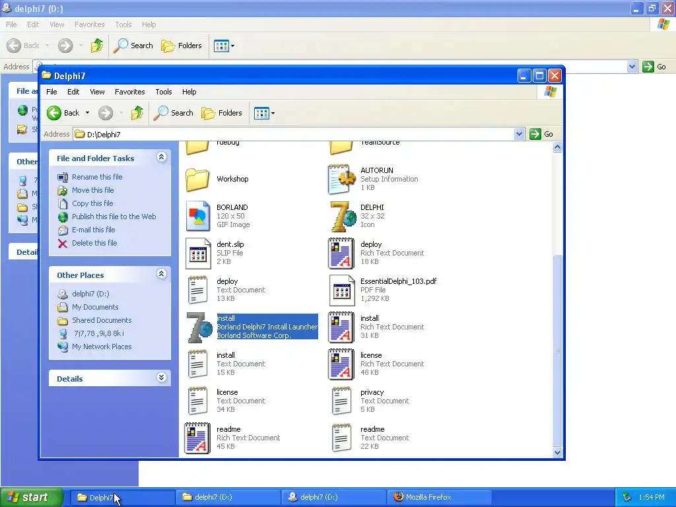Select the AUTORUN setup information file icon
676x507 pixels.
(342, 180)
